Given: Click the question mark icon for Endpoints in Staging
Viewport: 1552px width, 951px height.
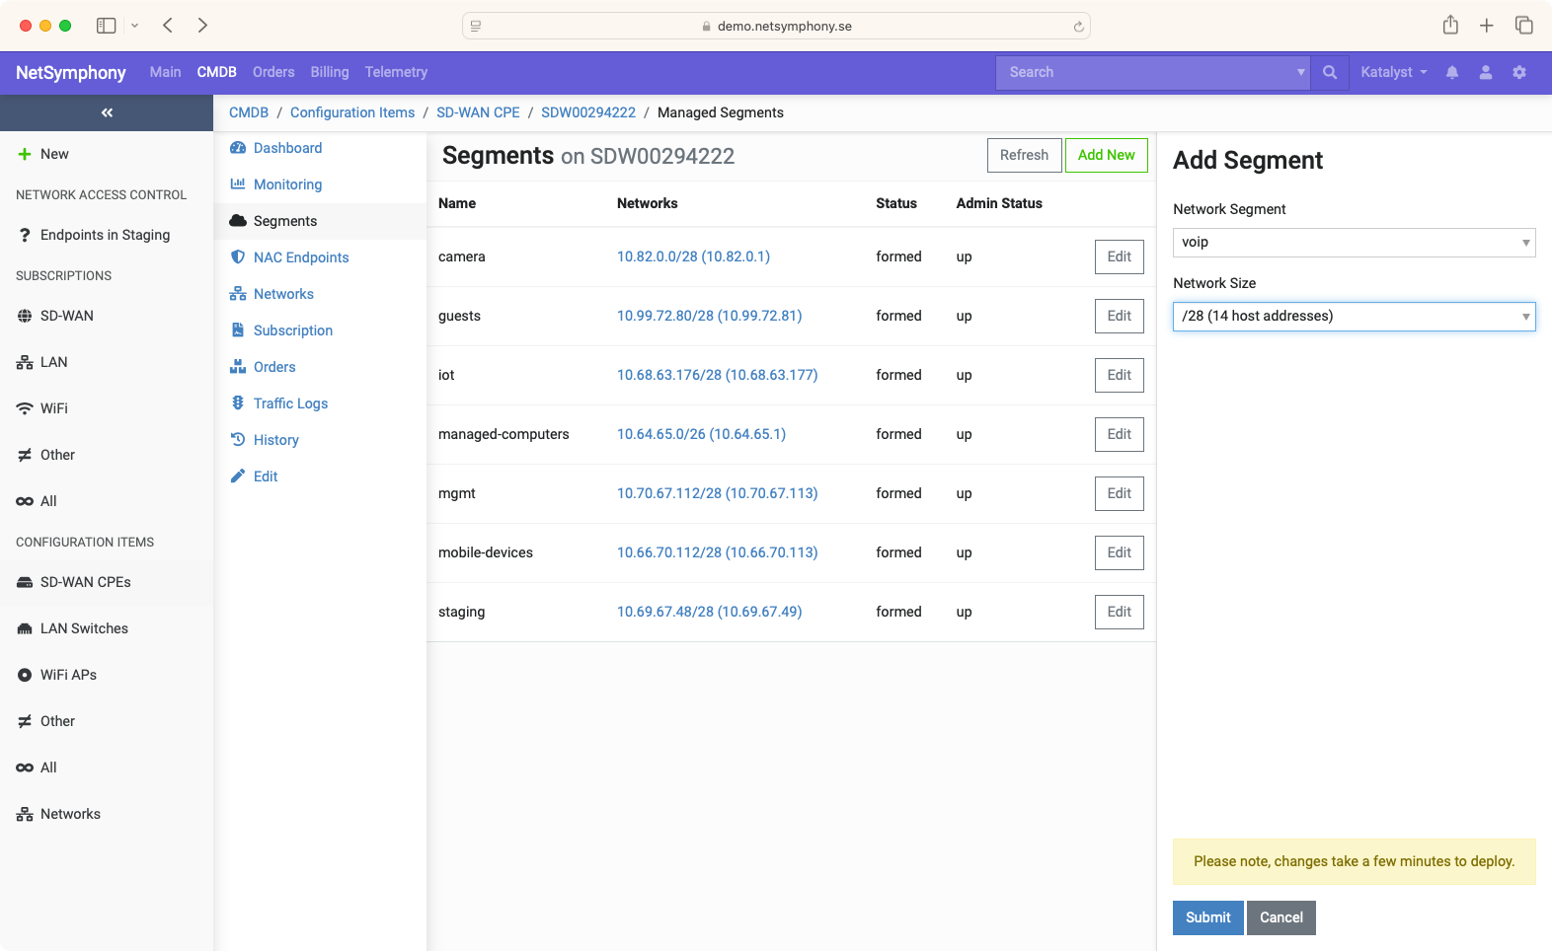Looking at the screenshot, I should (x=25, y=235).
